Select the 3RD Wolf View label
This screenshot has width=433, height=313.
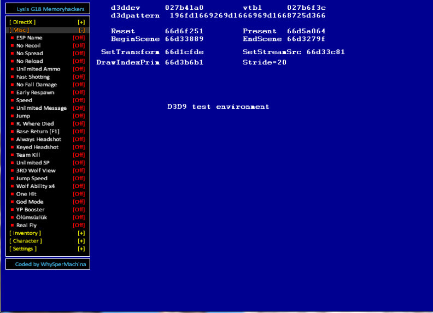(36, 170)
